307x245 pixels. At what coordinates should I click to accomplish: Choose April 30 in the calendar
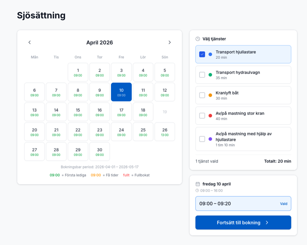click(99, 152)
